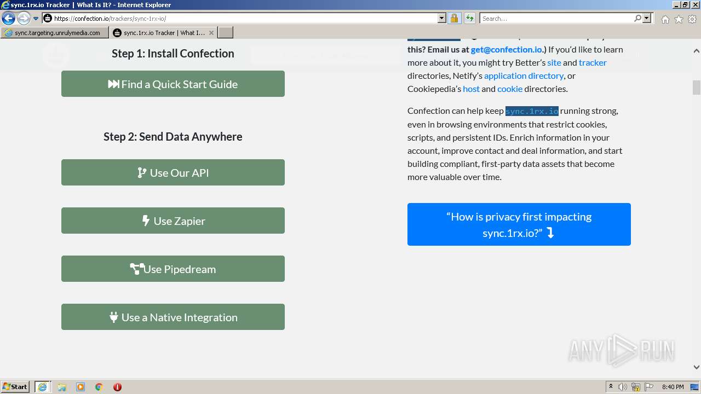Image resolution: width=701 pixels, height=394 pixels.
Task: Show hidden tray icons arrow
Action: point(611,387)
